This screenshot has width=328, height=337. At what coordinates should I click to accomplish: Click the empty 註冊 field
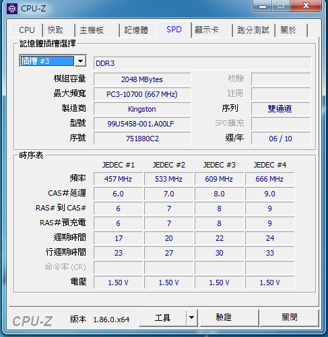click(281, 94)
